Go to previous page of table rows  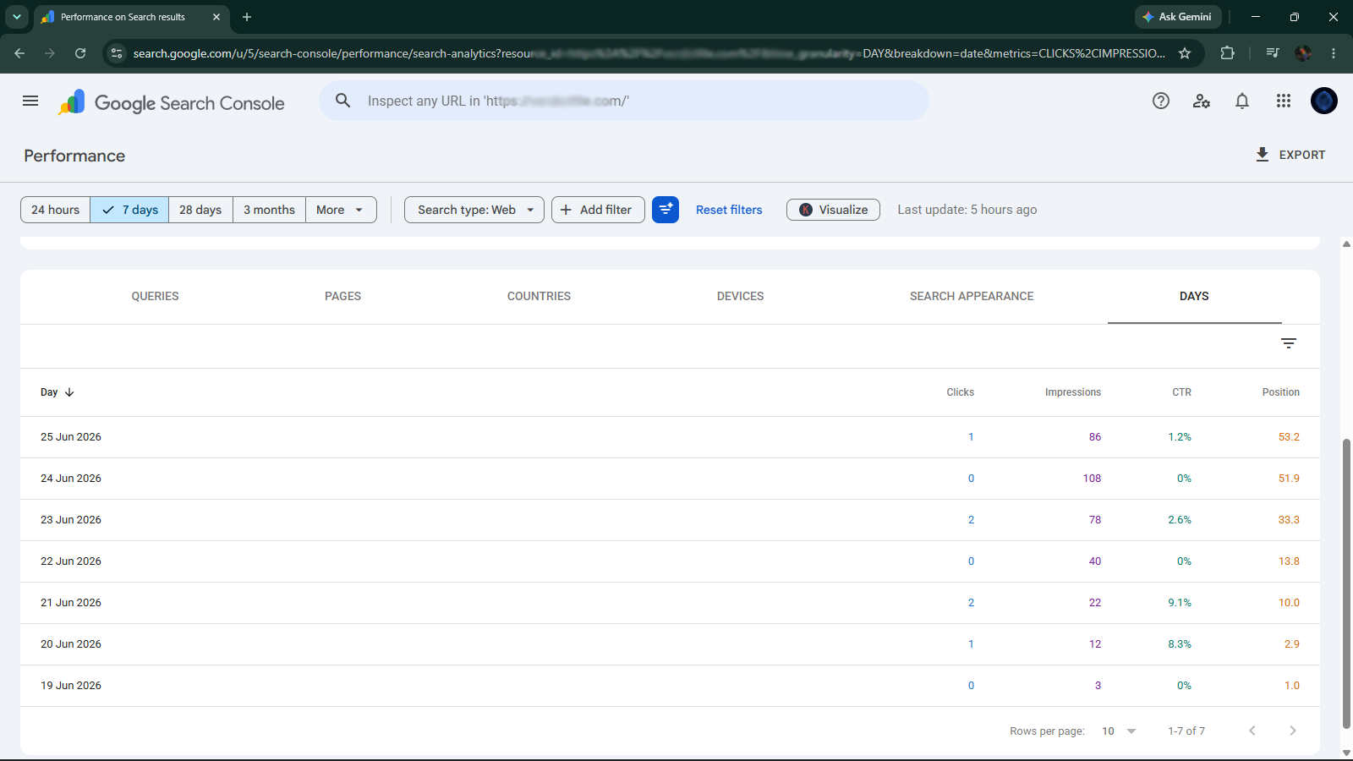point(1252,731)
